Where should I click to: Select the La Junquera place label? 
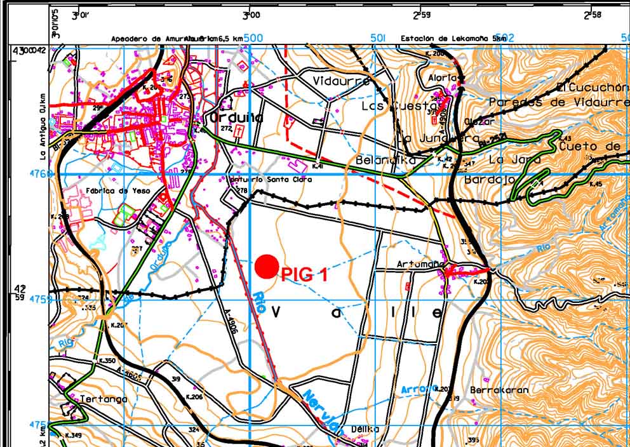pyautogui.click(x=438, y=138)
